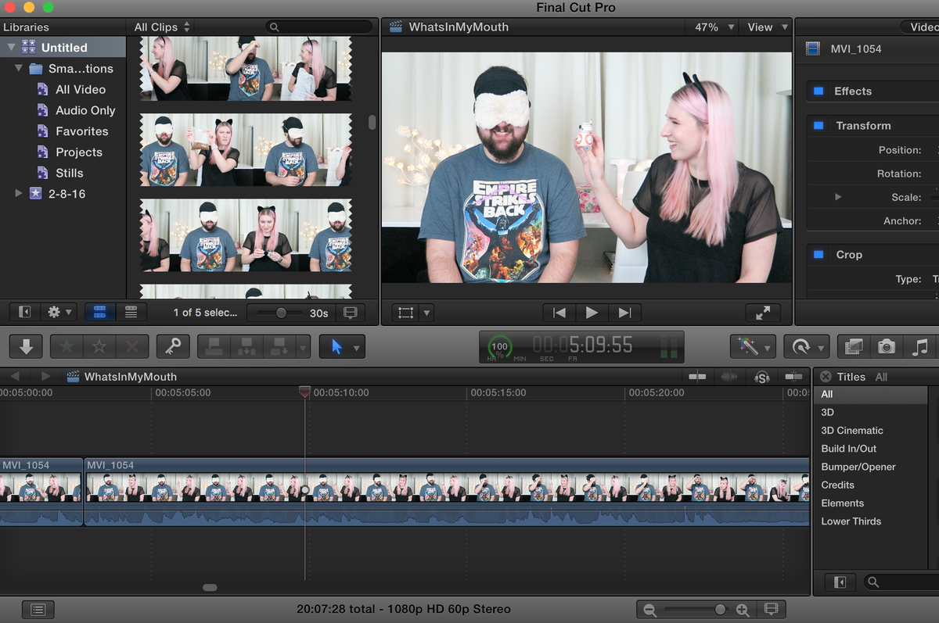This screenshot has height=623, width=939.
Task: Click the playhead marker on timeline ruler
Action: click(x=304, y=392)
